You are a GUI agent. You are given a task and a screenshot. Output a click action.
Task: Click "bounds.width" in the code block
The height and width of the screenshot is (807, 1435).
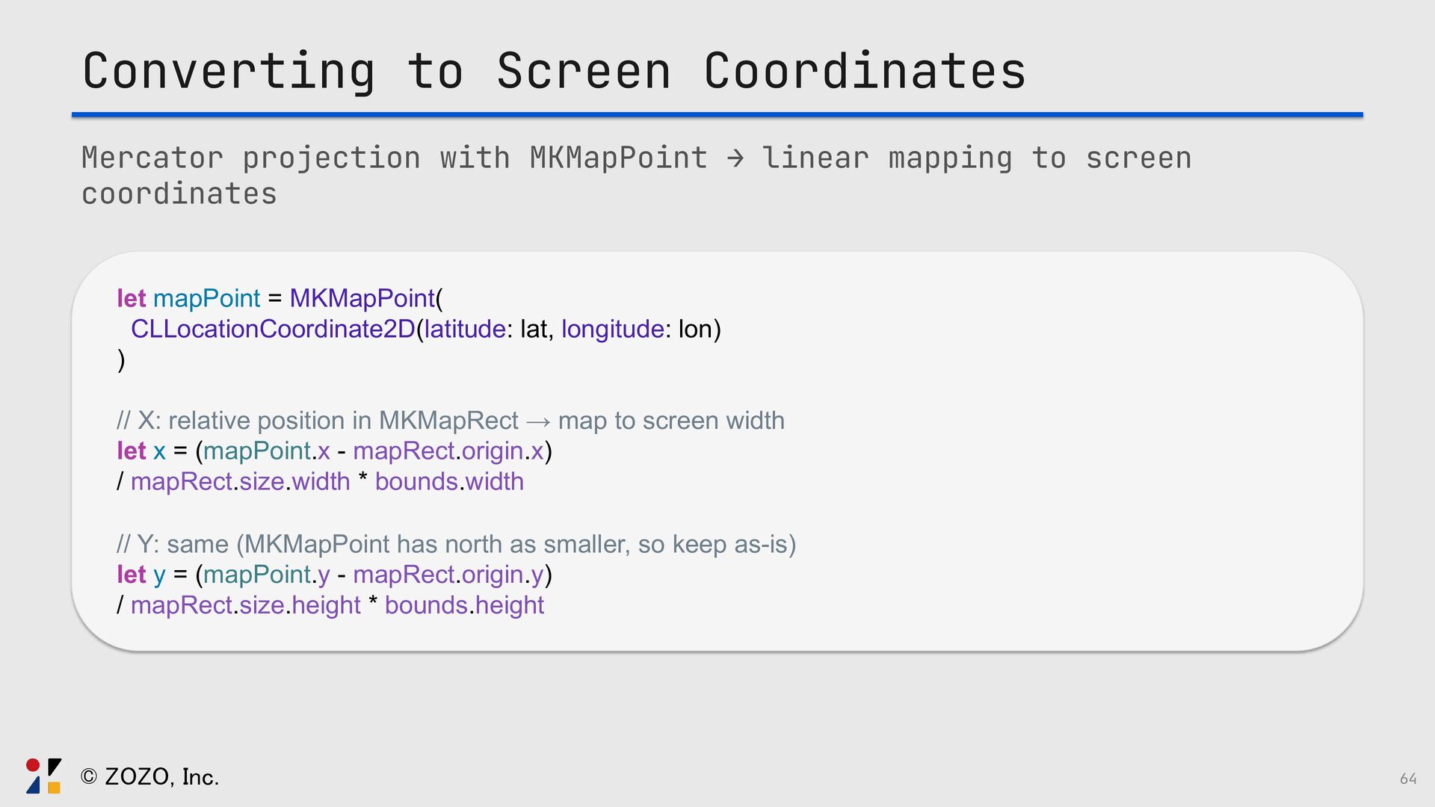[449, 482]
